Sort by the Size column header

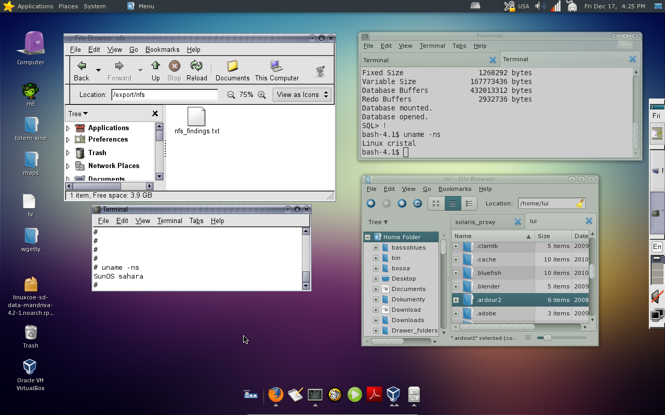[x=553, y=236]
